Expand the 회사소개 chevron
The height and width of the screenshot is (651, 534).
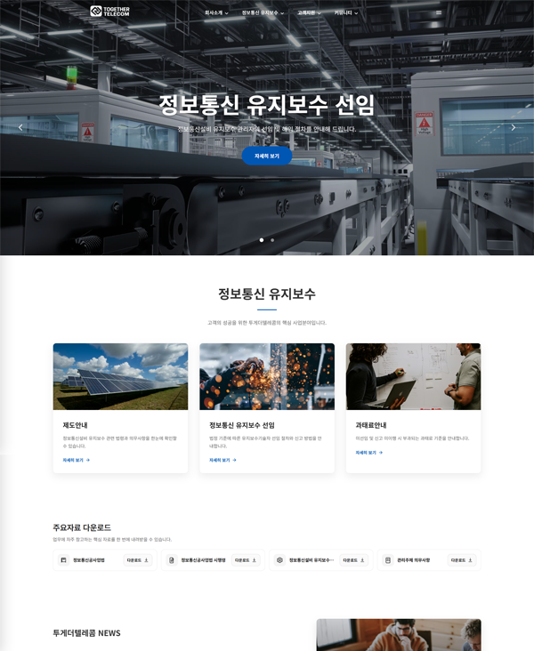(227, 13)
